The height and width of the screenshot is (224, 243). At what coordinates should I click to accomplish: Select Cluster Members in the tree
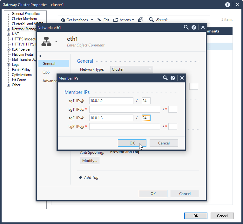24,19
